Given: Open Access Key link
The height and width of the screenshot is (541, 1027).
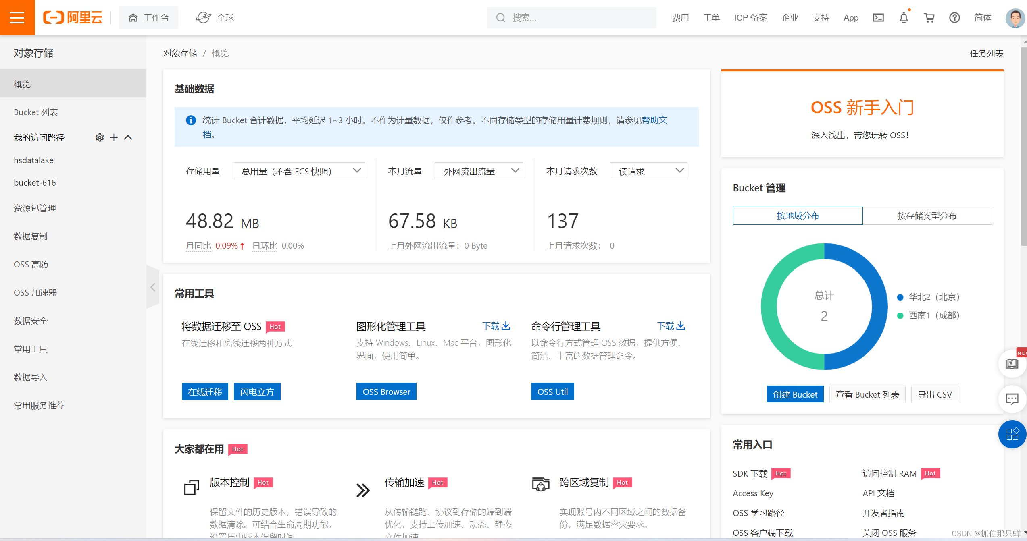Looking at the screenshot, I should (753, 493).
